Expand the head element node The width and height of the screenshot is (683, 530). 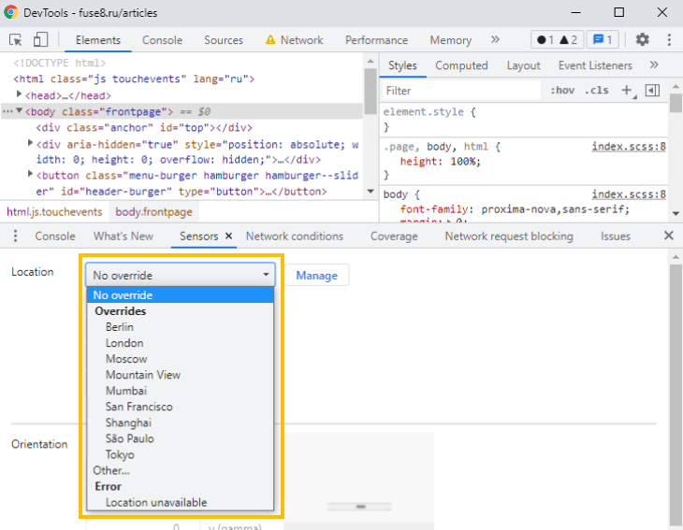[20, 95]
